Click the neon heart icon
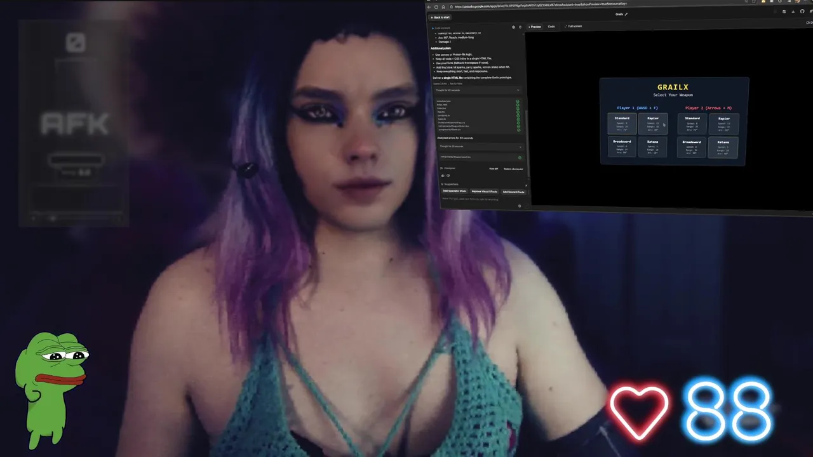The height and width of the screenshot is (457, 813). (x=639, y=412)
